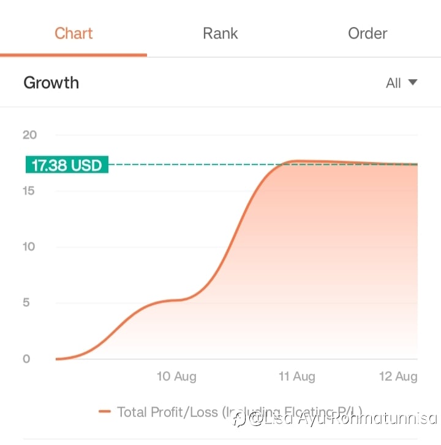This screenshot has height=445, width=441.
Task: Open the Order tab
Action: 367,34
